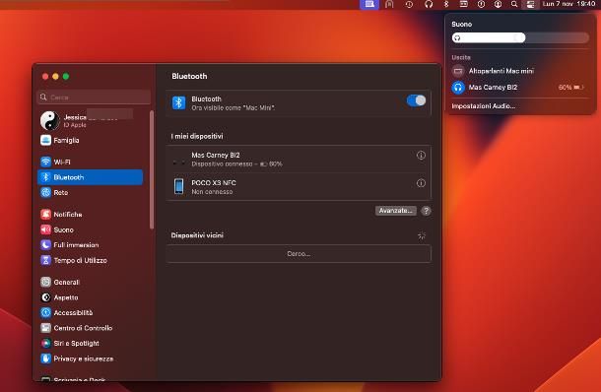
Task: Open Privacy e sicurezza settings
Action: click(91, 359)
